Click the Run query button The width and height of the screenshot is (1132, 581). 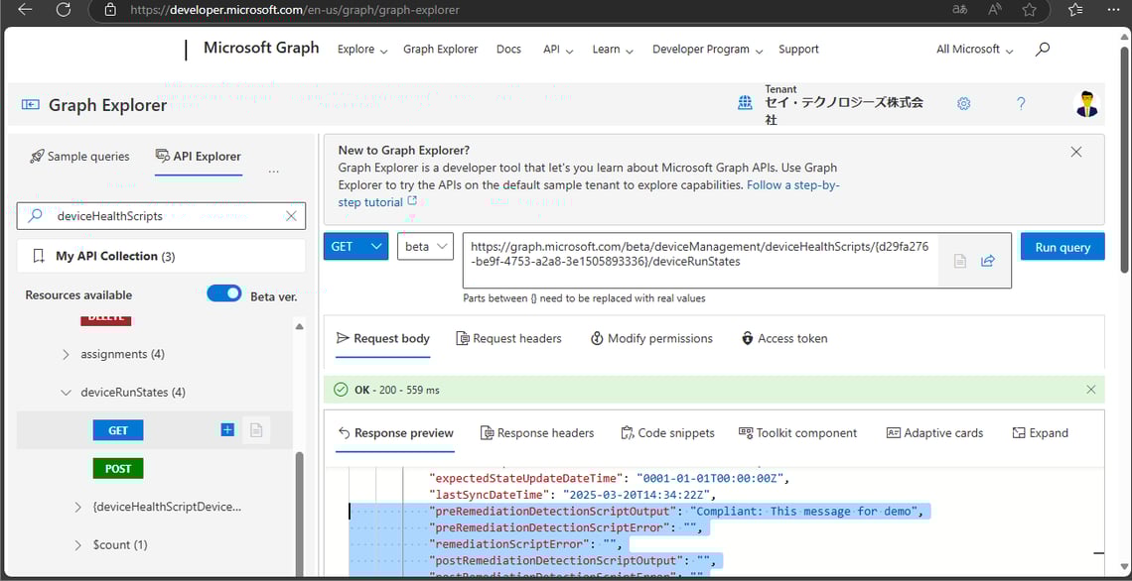click(x=1061, y=246)
